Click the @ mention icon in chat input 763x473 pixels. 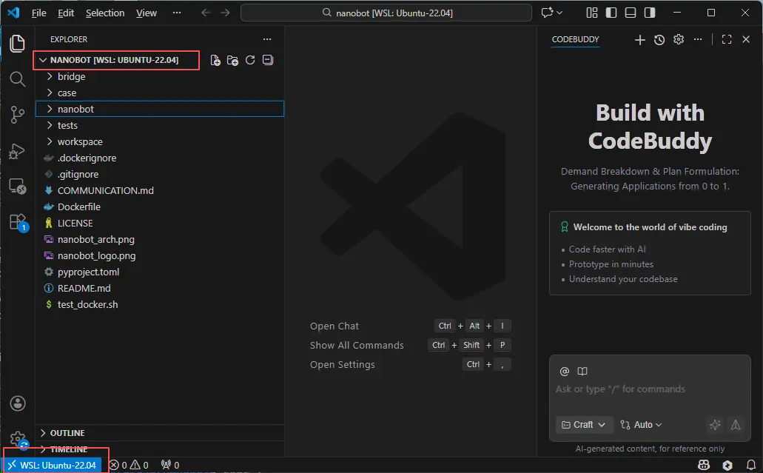click(565, 372)
